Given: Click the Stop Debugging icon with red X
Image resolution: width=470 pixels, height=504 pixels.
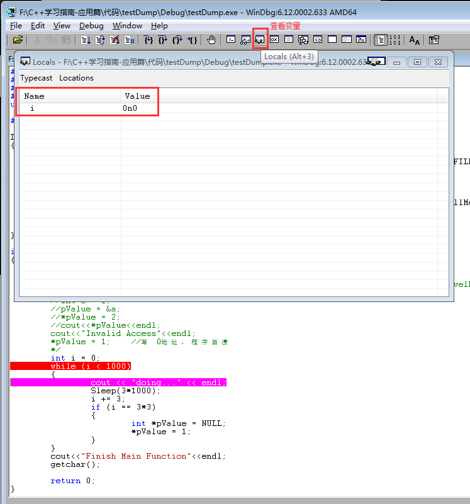Looking at the screenshot, I should (x=115, y=40).
